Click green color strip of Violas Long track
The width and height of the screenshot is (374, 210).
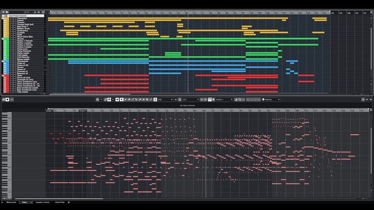point(6,49)
